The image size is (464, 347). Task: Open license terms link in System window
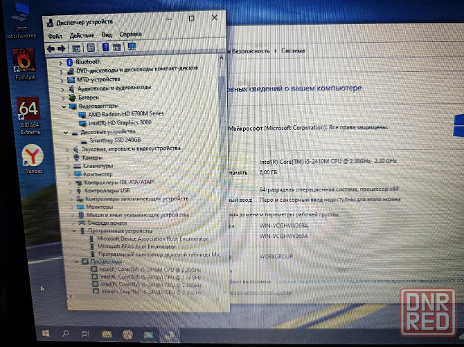pyautogui.click(x=370, y=281)
